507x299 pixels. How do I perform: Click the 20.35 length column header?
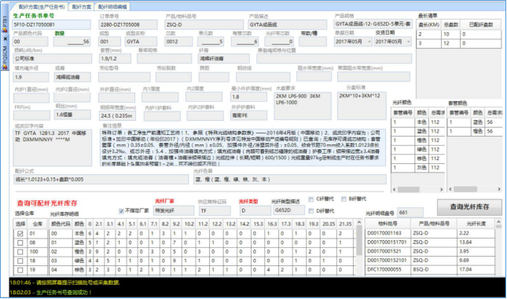pyautogui.click(x=329, y=224)
